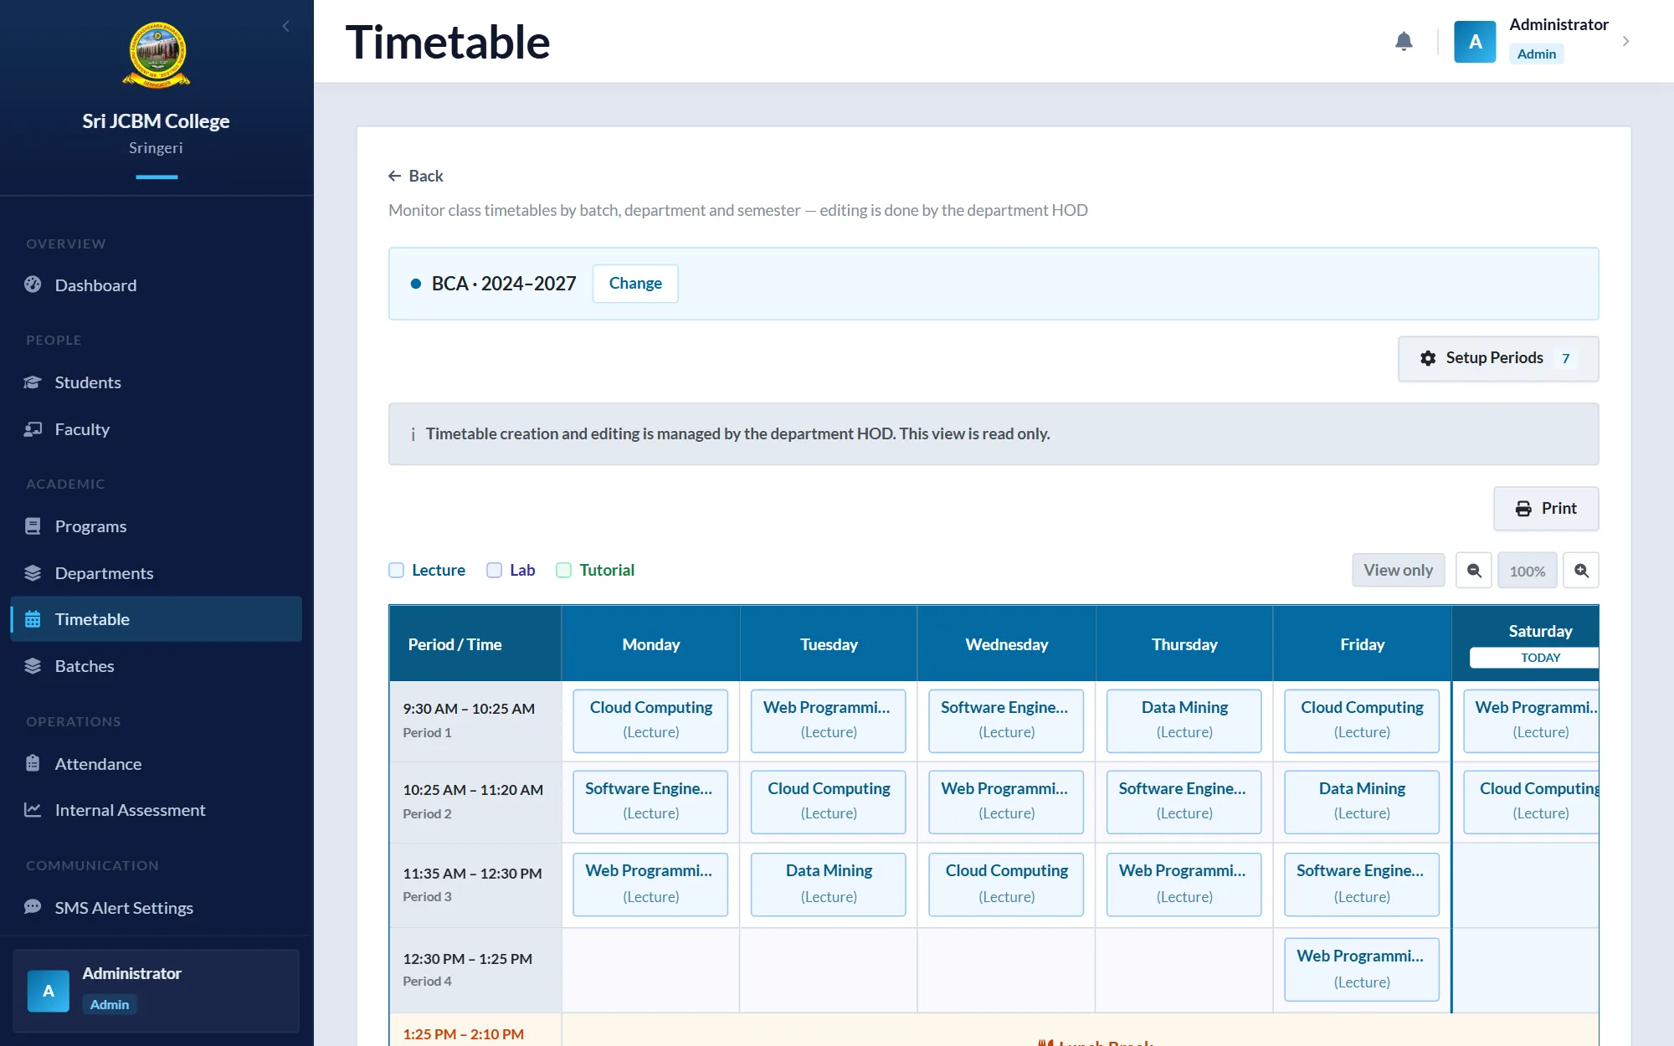Zoom in the timetable
Image resolution: width=1674 pixels, height=1046 pixels.
tap(1581, 571)
